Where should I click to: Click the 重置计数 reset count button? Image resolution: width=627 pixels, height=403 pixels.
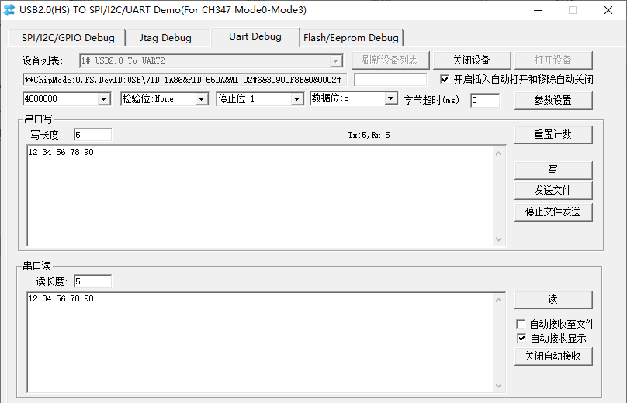pos(553,134)
